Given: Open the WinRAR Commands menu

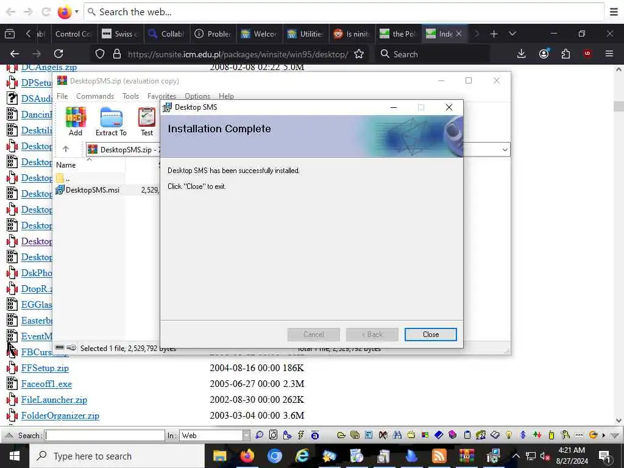Looking at the screenshot, I should 95,96.
